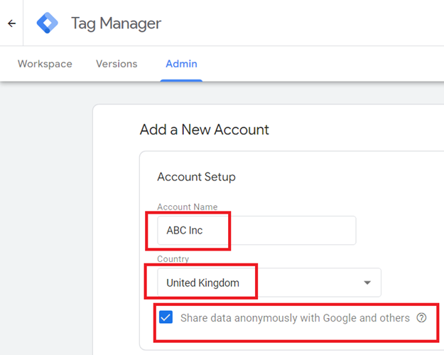Image resolution: width=444 pixels, height=355 pixels.
Task: Click the Account Name input field
Action: pos(256,231)
